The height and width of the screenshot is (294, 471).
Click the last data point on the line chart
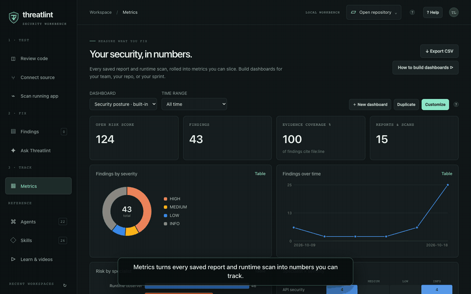447,185
